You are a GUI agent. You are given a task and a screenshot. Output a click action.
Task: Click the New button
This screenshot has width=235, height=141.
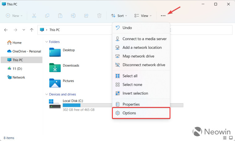(14, 16)
